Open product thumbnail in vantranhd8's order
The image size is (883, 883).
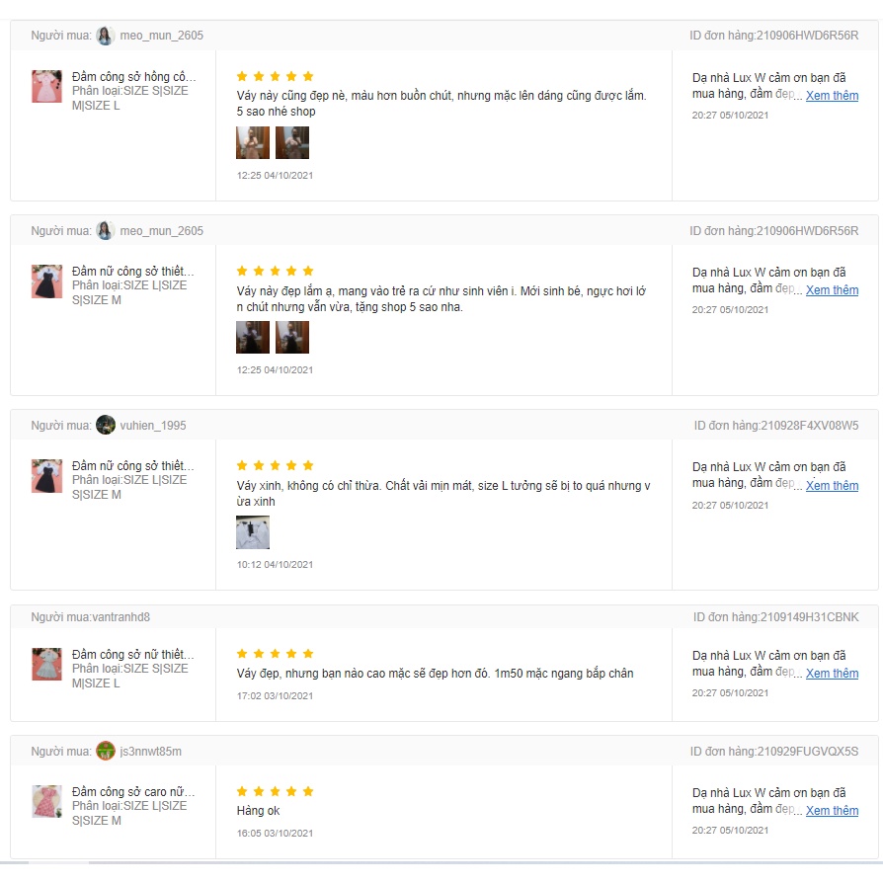46,665
